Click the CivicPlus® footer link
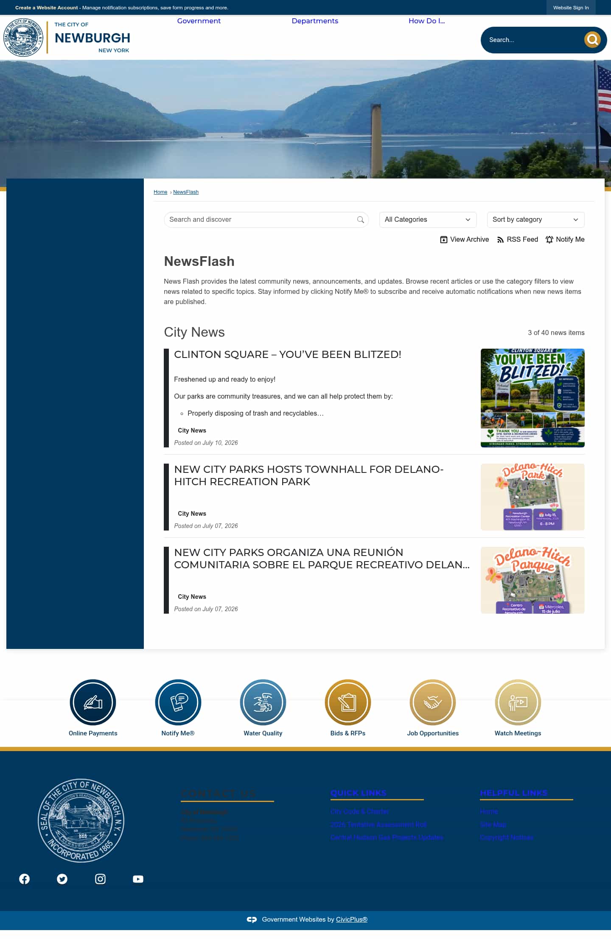 pos(352,919)
